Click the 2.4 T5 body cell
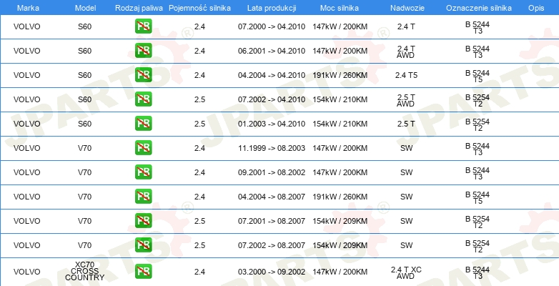The width and height of the screenshot is (559, 286). point(406,75)
